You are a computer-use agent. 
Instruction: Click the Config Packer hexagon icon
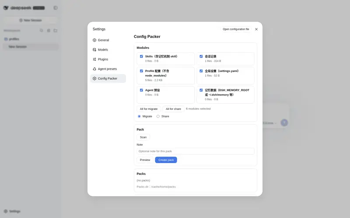click(x=94, y=78)
